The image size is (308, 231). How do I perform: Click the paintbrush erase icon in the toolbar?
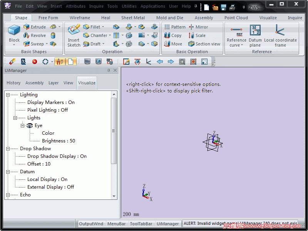12,62
